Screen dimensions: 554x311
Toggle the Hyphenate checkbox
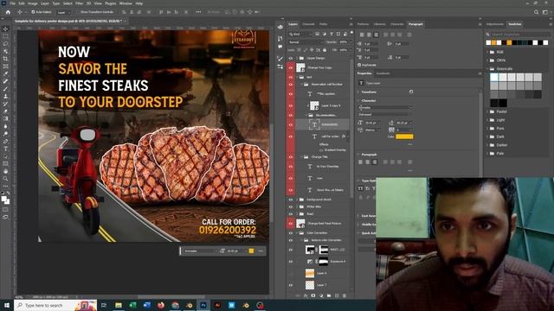pos(359,65)
